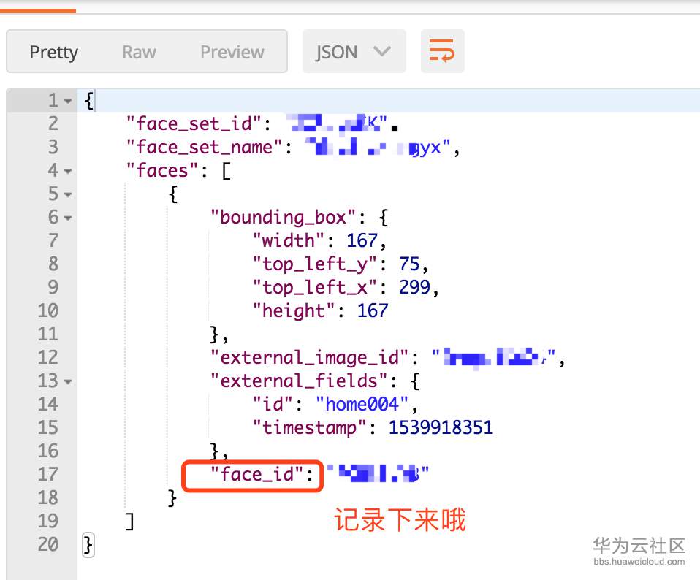Switch to the Preview view tab

point(232,52)
